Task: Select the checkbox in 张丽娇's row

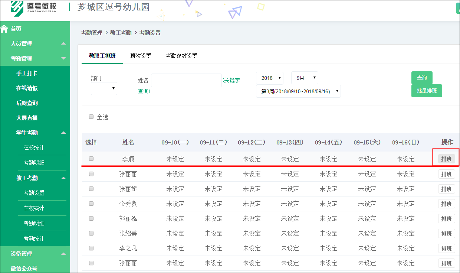Action: tap(91, 189)
